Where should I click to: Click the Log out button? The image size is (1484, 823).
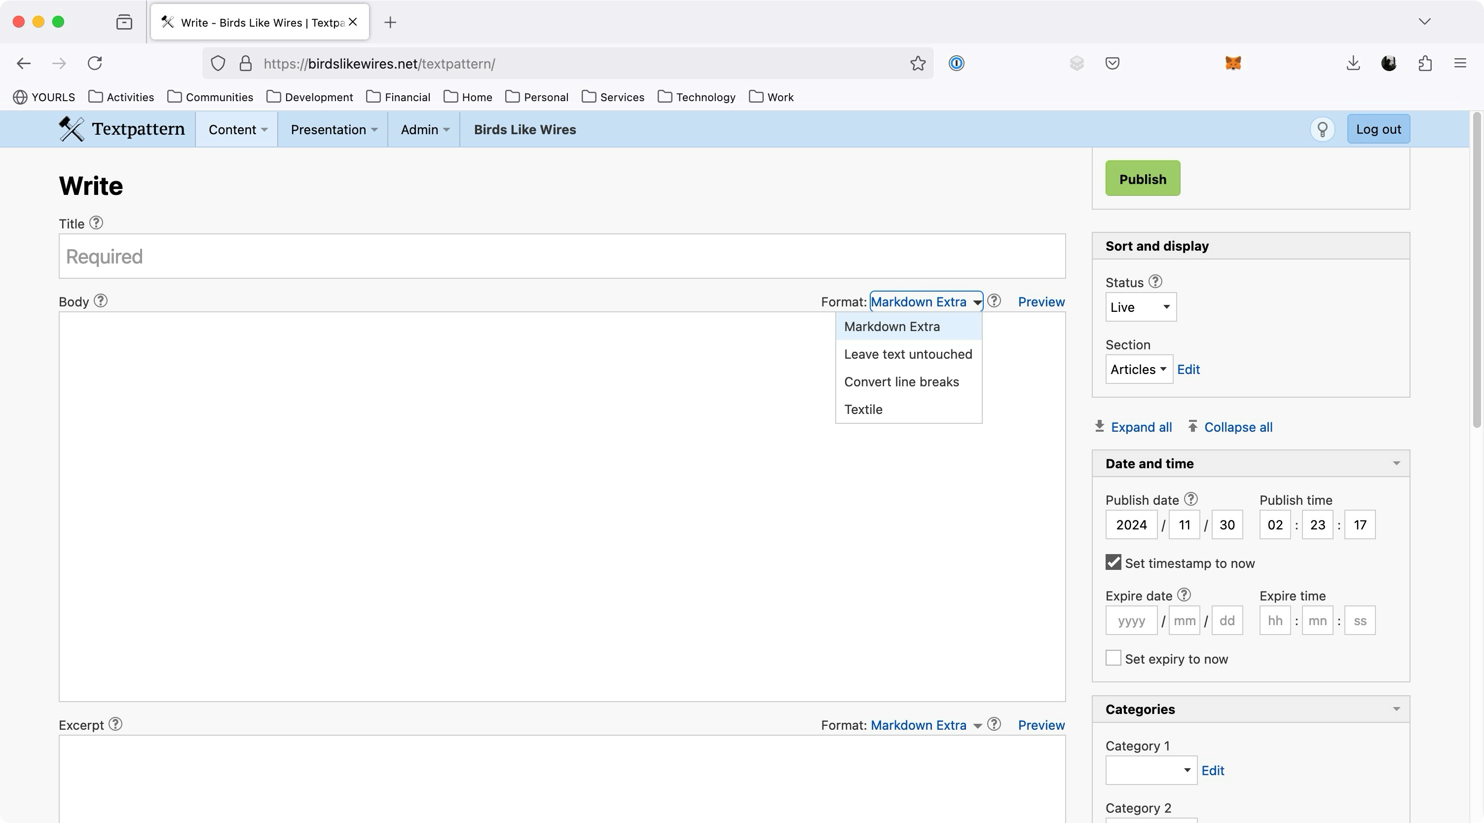point(1378,129)
